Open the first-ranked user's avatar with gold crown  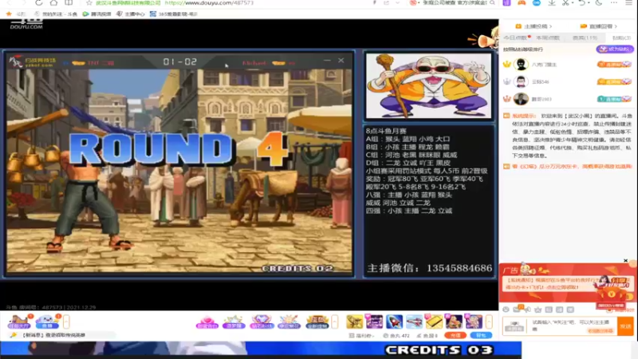point(521,65)
